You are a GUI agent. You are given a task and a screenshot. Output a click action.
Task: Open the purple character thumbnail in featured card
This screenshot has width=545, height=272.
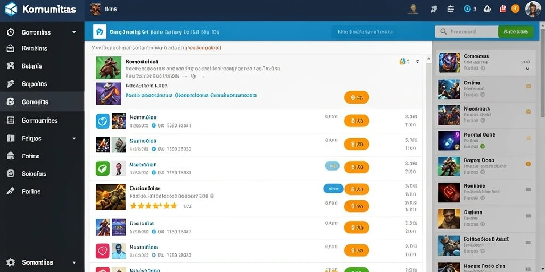109,93
